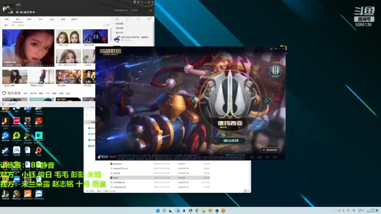Click the bell icon in YY right panel
This screenshot has width=381, height=214.
(x=138, y=19)
